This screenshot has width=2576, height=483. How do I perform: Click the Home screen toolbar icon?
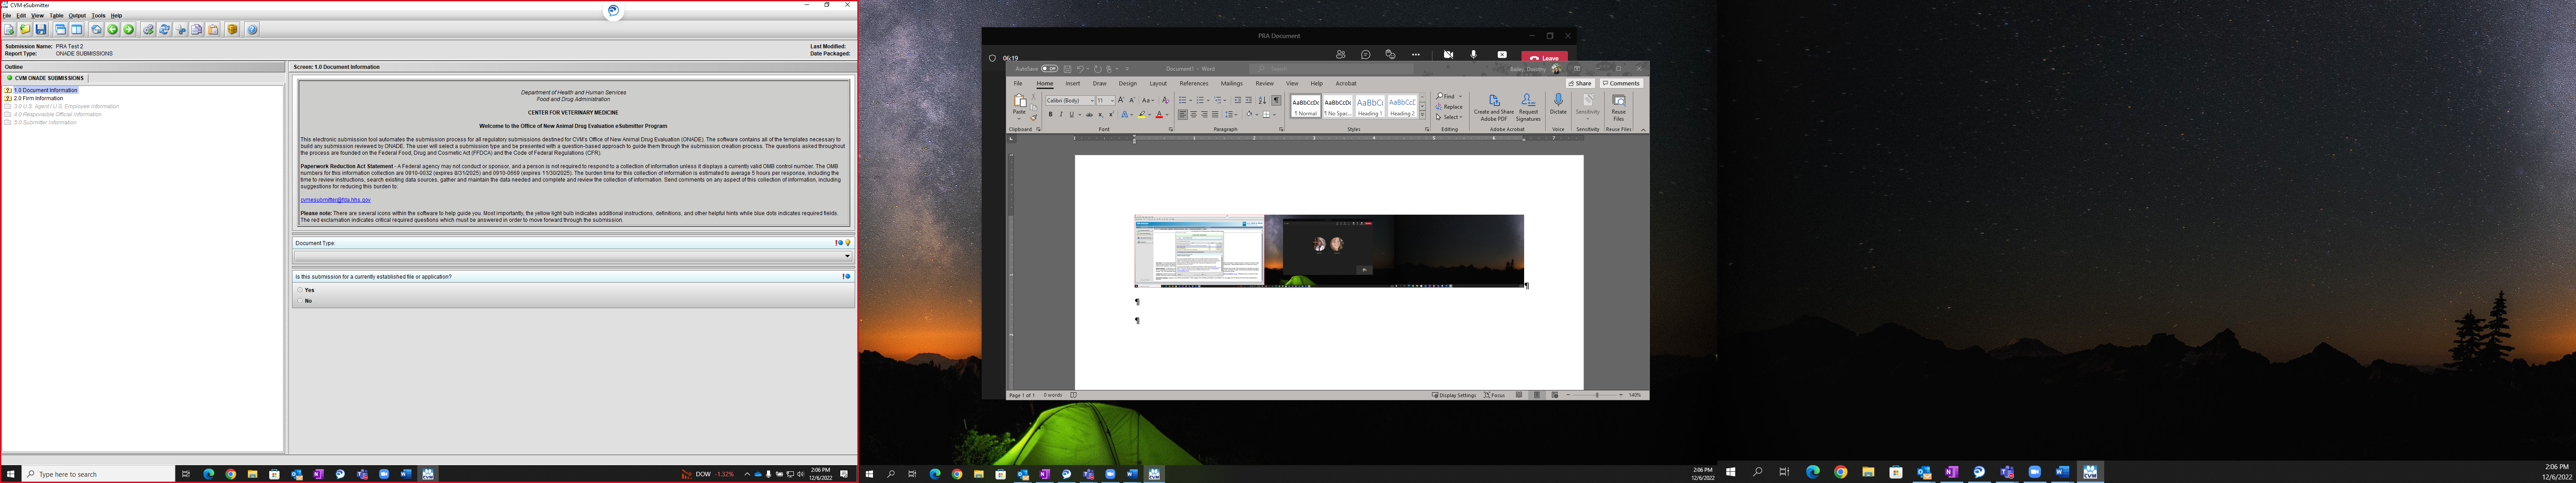96,30
